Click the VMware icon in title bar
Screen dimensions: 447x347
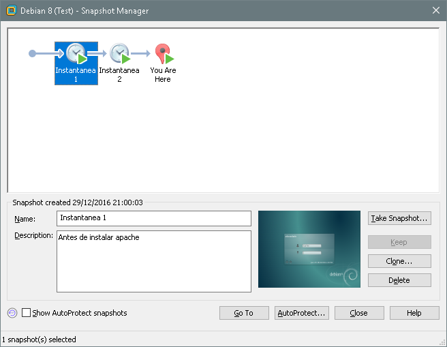11,10
